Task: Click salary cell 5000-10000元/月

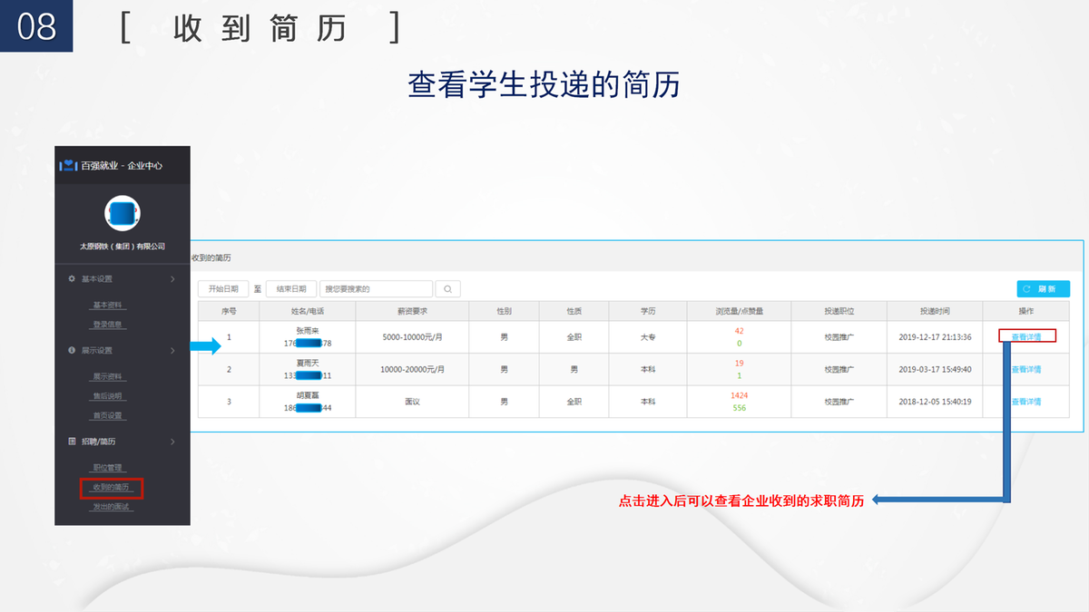Action: click(412, 337)
